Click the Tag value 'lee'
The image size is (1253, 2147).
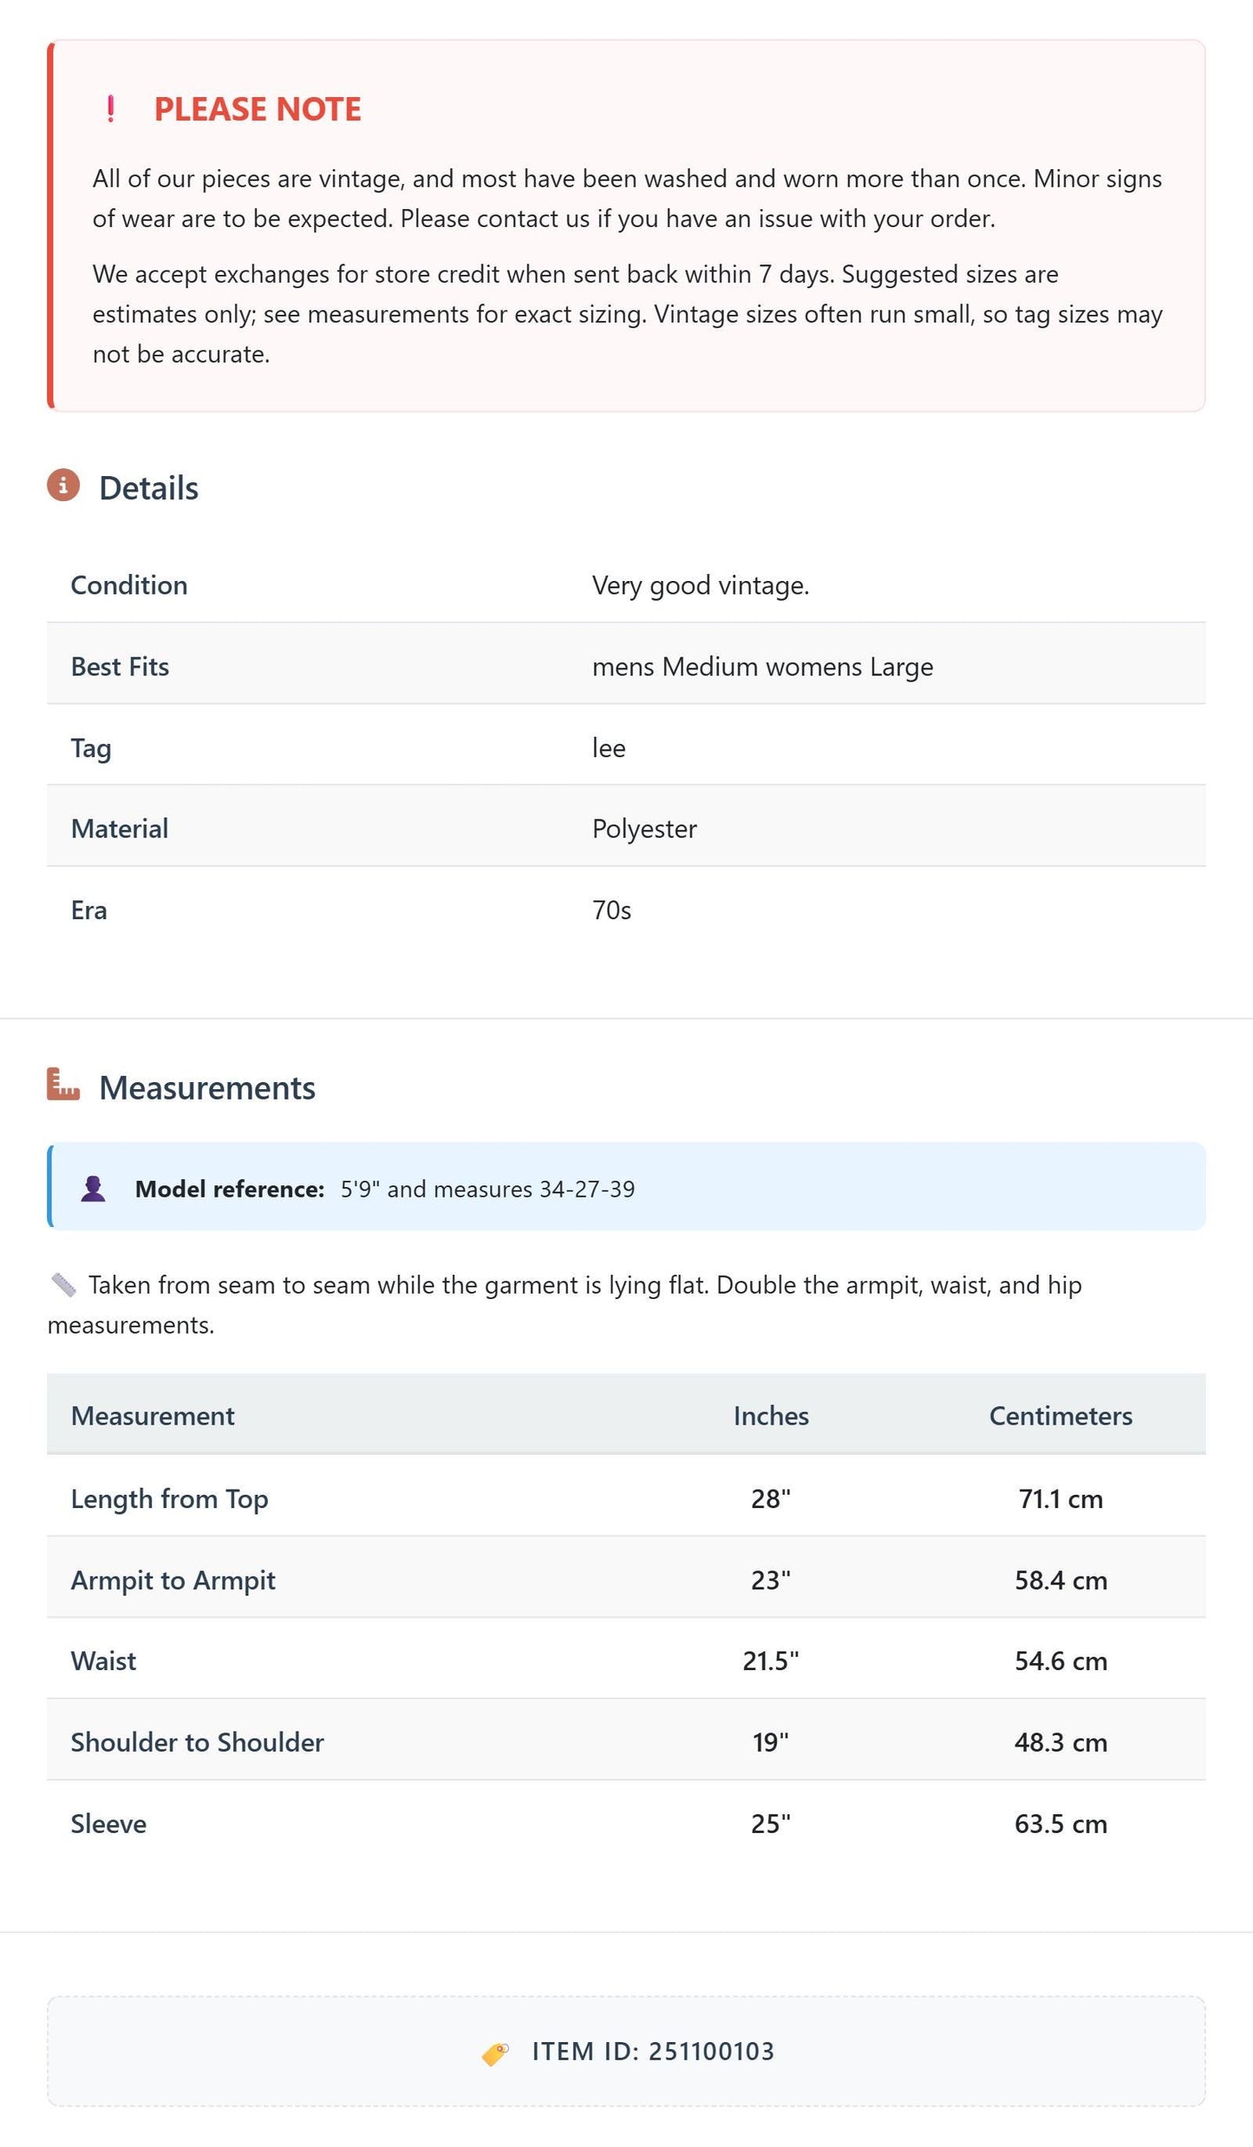point(609,747)
